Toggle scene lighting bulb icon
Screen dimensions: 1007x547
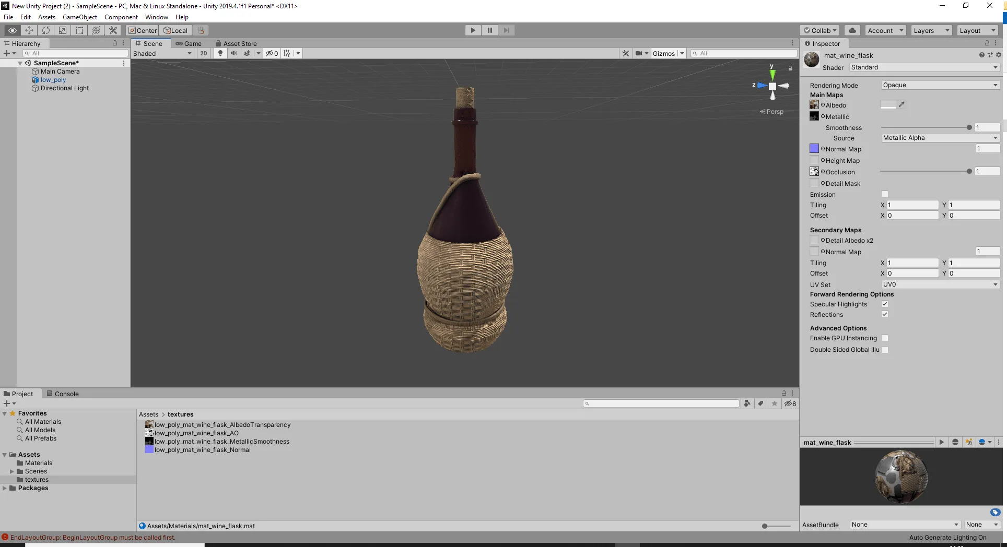(x=220, y=53)
